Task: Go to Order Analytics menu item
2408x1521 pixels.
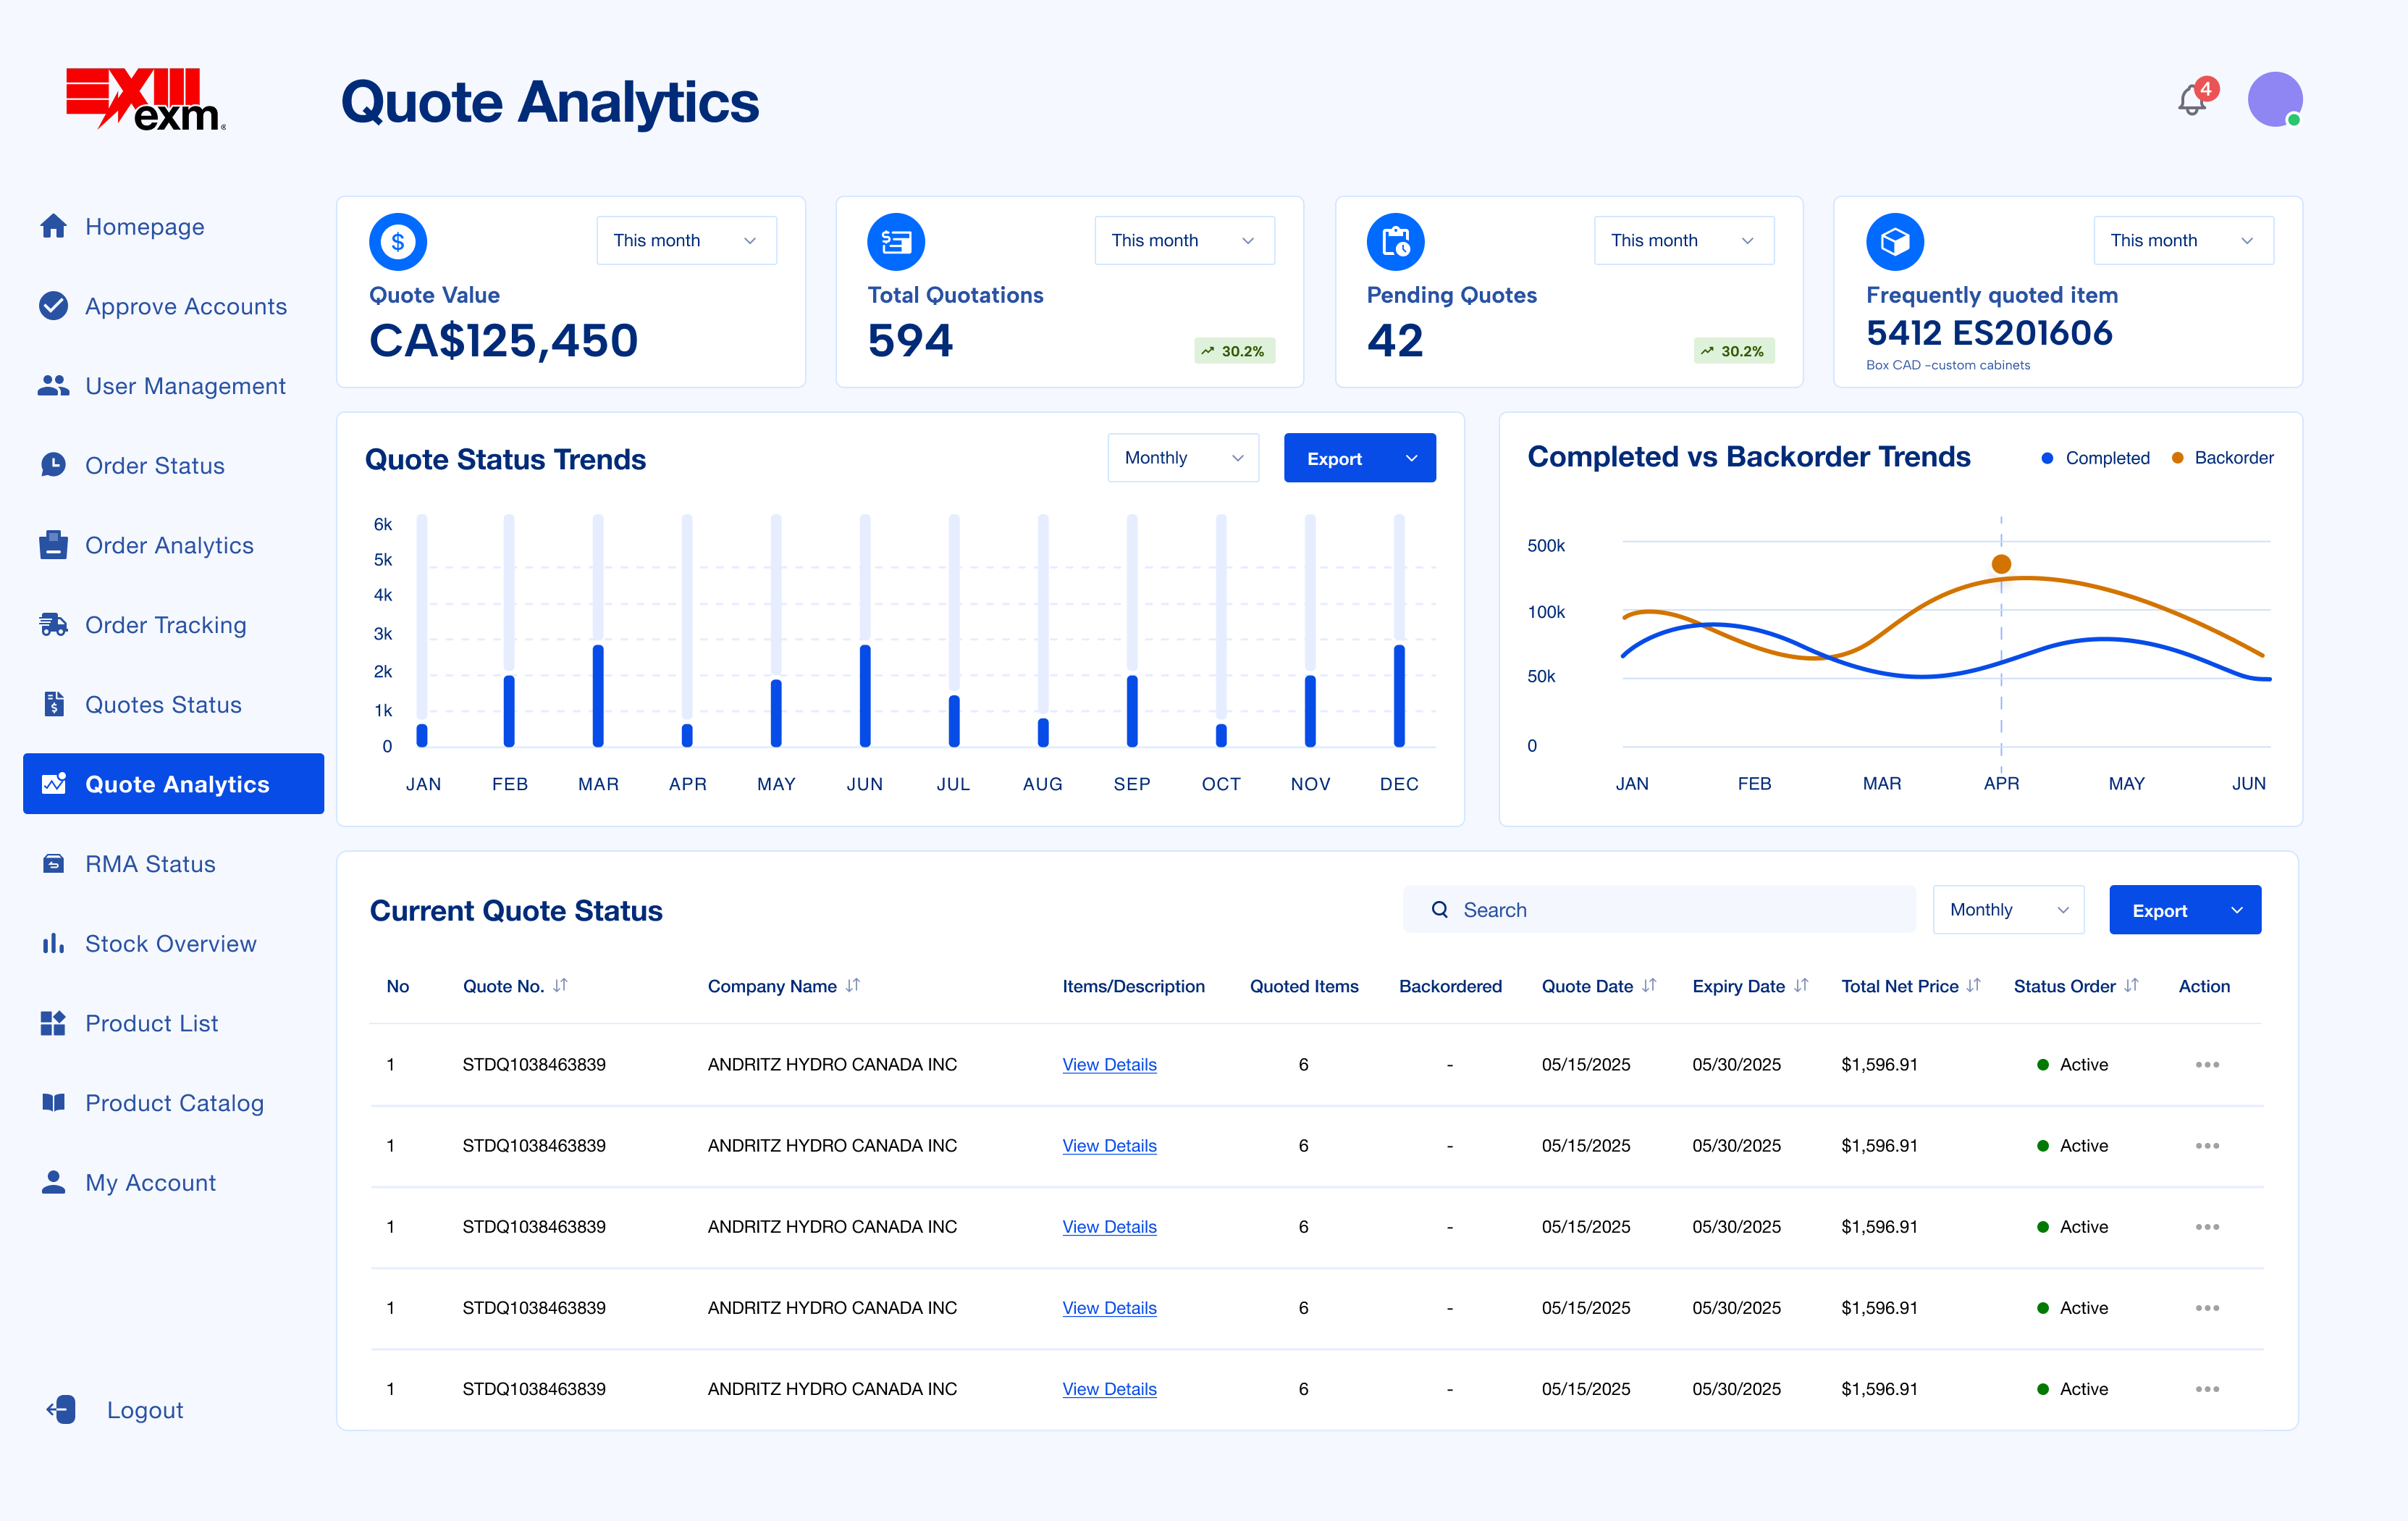Action: (x=169, y=545)
